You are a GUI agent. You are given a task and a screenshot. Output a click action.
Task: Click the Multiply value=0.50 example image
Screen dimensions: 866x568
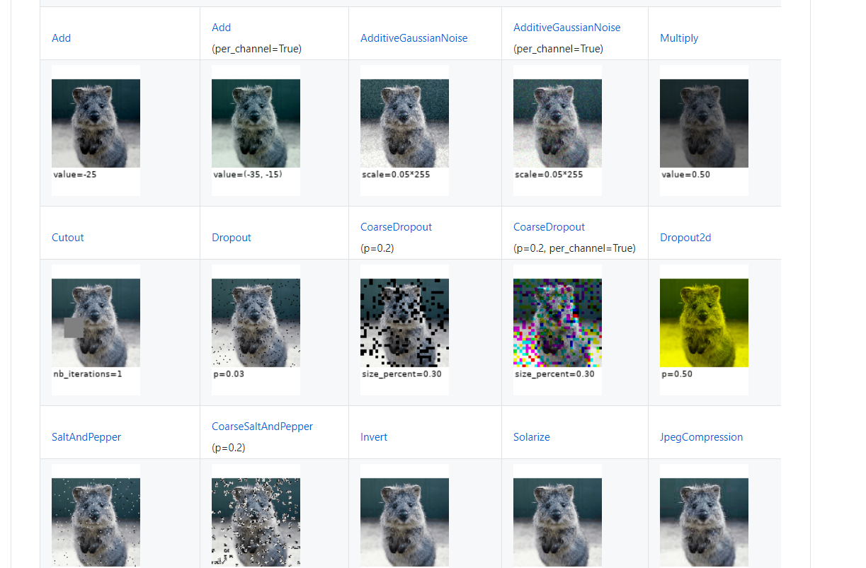coord(704,130)
